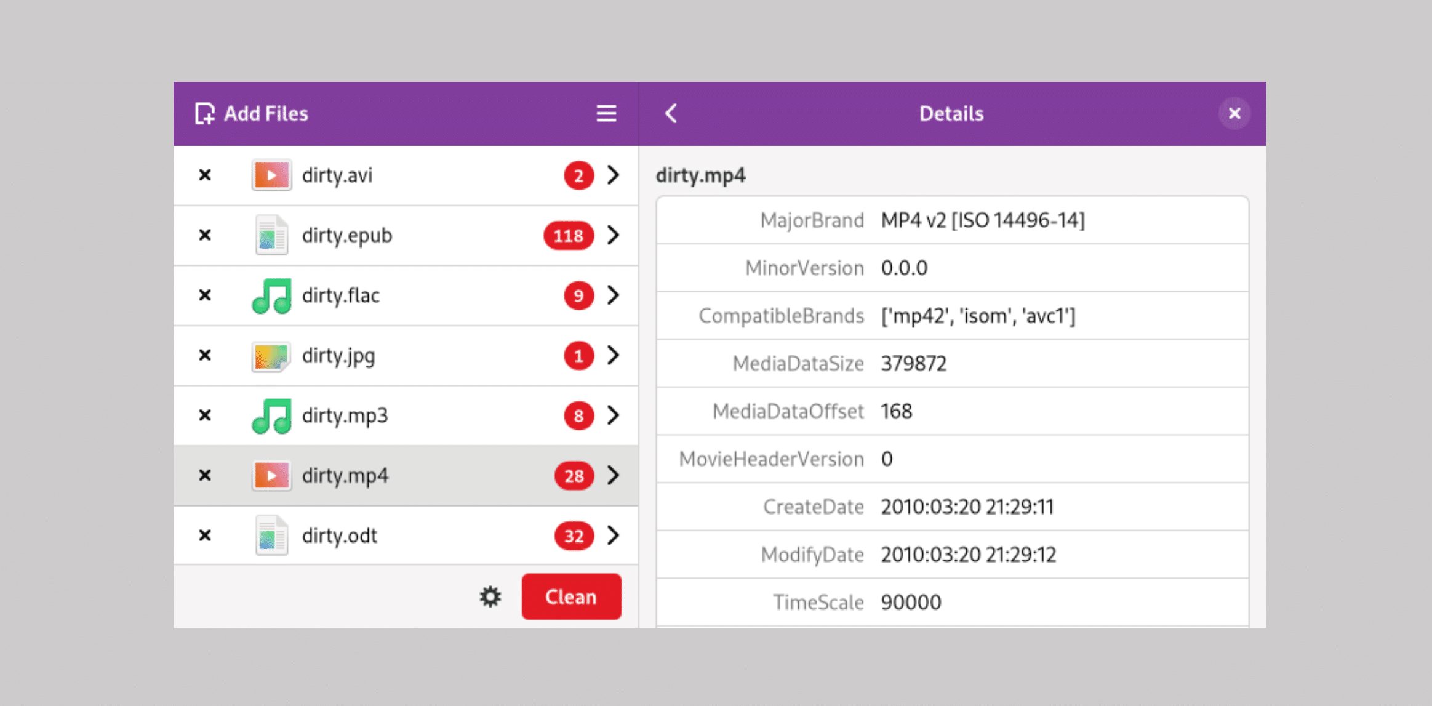Click the back arrow in Details header
This screenshot has height=706, width=1432.
click(x=671, y=113)
